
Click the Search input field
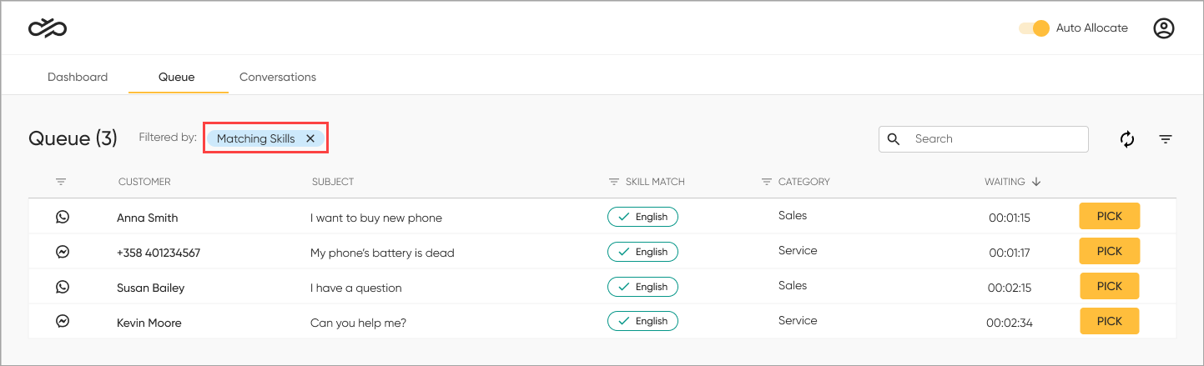984,139
